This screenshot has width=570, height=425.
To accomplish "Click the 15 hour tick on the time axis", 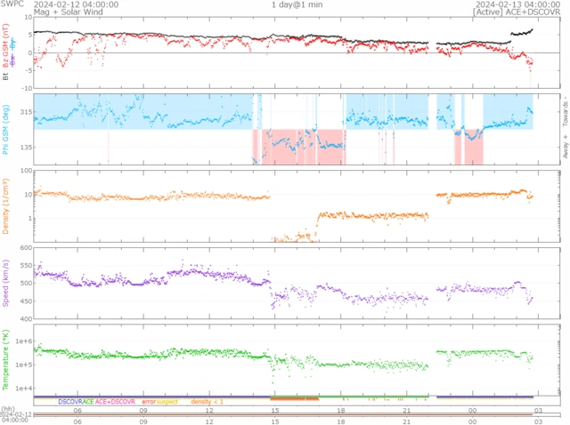I will point(275,410).
